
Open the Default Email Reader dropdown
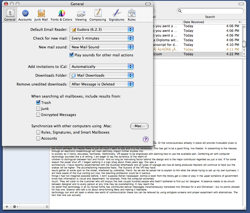coord(101,29)
